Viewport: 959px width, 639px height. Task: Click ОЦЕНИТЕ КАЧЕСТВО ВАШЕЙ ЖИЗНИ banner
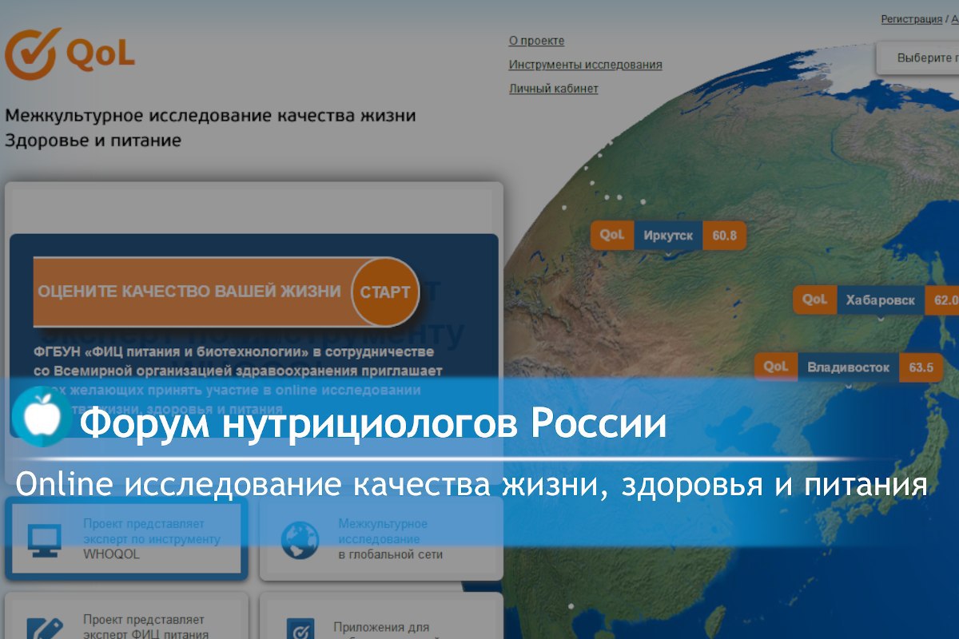click(227, 292)
